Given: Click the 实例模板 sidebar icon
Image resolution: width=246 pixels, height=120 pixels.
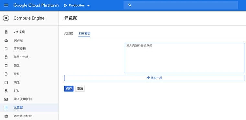Looking at the screenshot, I should tap(6, 49).
